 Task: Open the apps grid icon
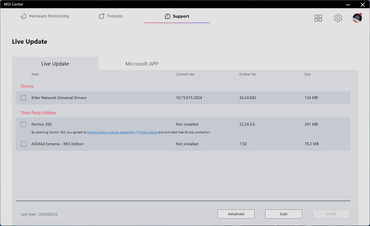click(x=318, y=18)
